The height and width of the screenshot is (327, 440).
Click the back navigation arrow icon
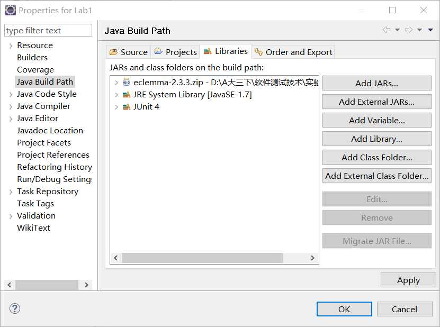[387, 30]
